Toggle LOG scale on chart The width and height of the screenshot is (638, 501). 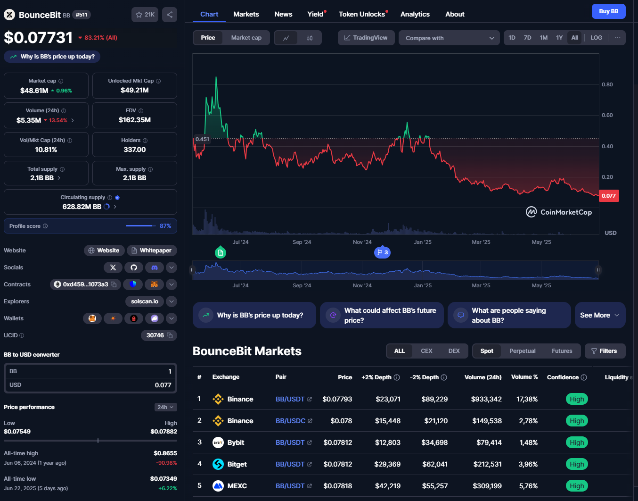tap(596, 38)
